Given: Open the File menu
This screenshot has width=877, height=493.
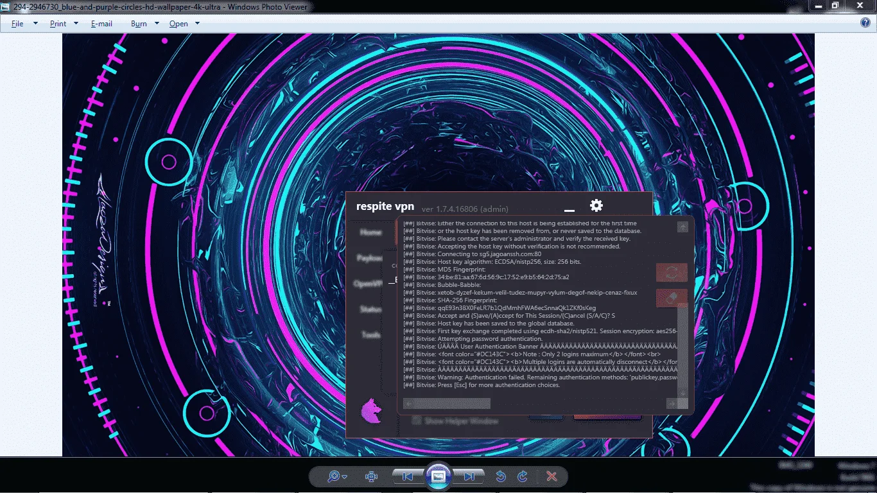Looking at the screenshot, I should tap(17, 24).
